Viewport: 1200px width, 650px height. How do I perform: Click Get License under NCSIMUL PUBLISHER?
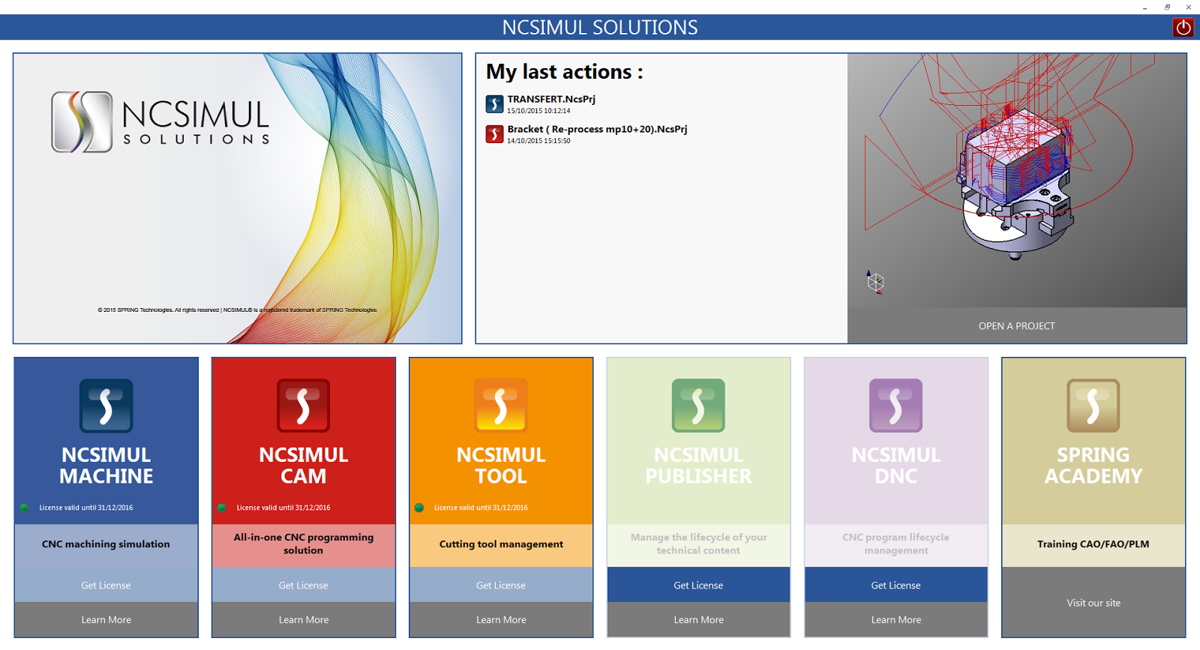click(x=698, y=586)
